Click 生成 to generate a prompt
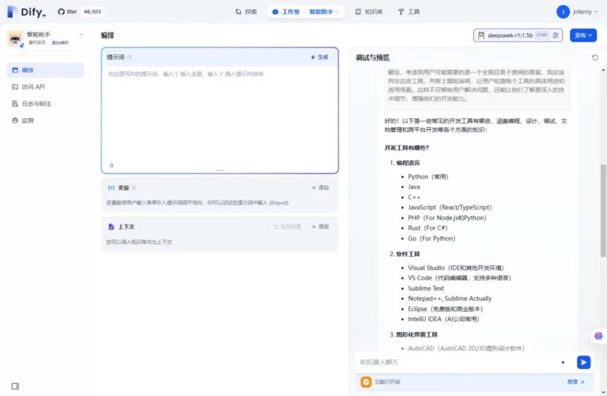The width and height of the screenshot is (607, 396). tap(319, 58)
